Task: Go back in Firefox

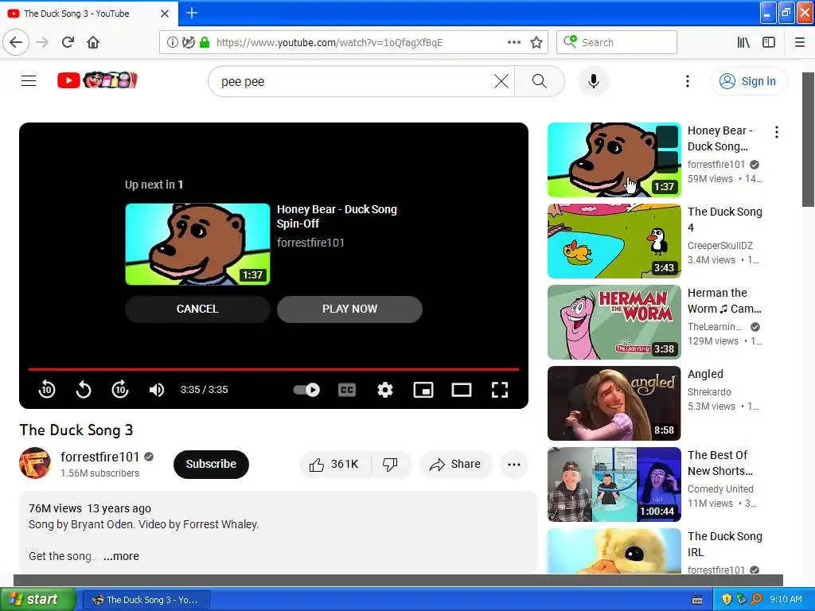Action: tap(16, 42)
